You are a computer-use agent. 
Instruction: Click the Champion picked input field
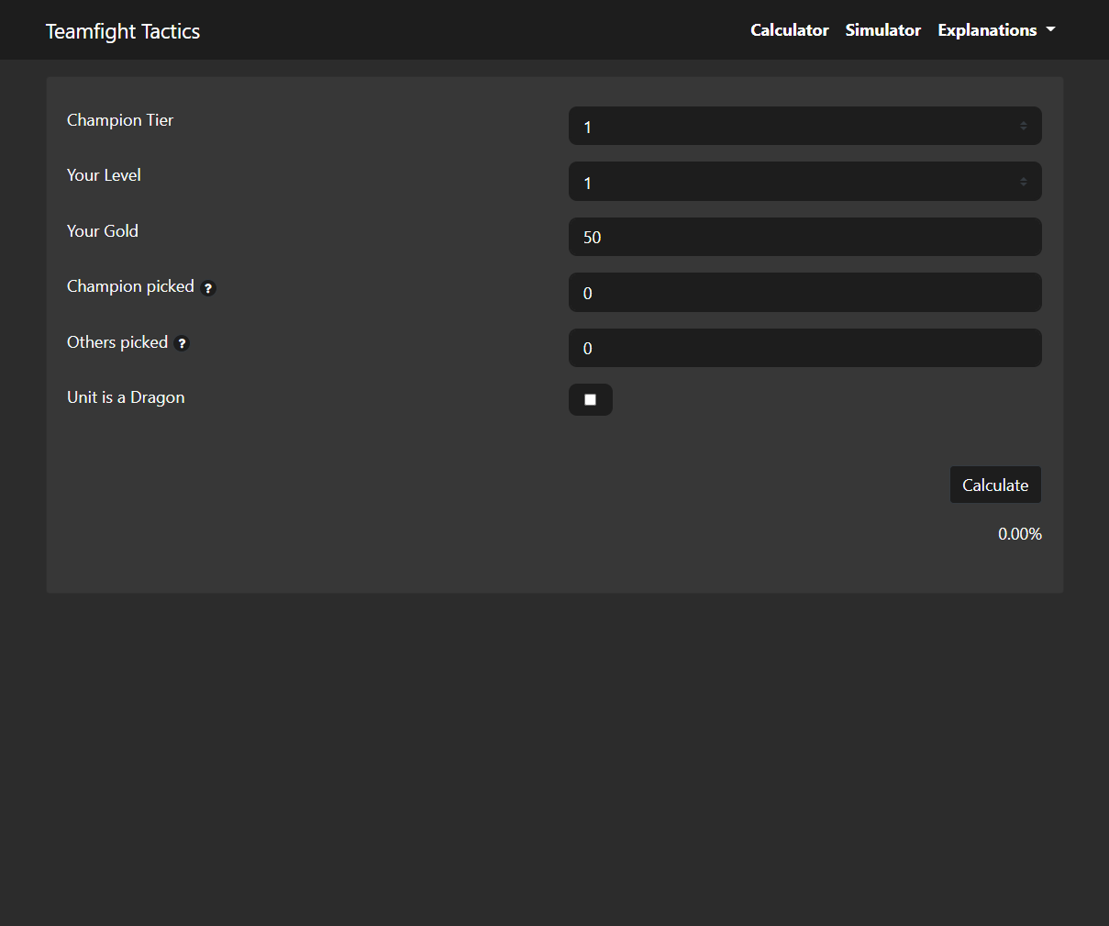pyautogui.click(x=805, y=292)
